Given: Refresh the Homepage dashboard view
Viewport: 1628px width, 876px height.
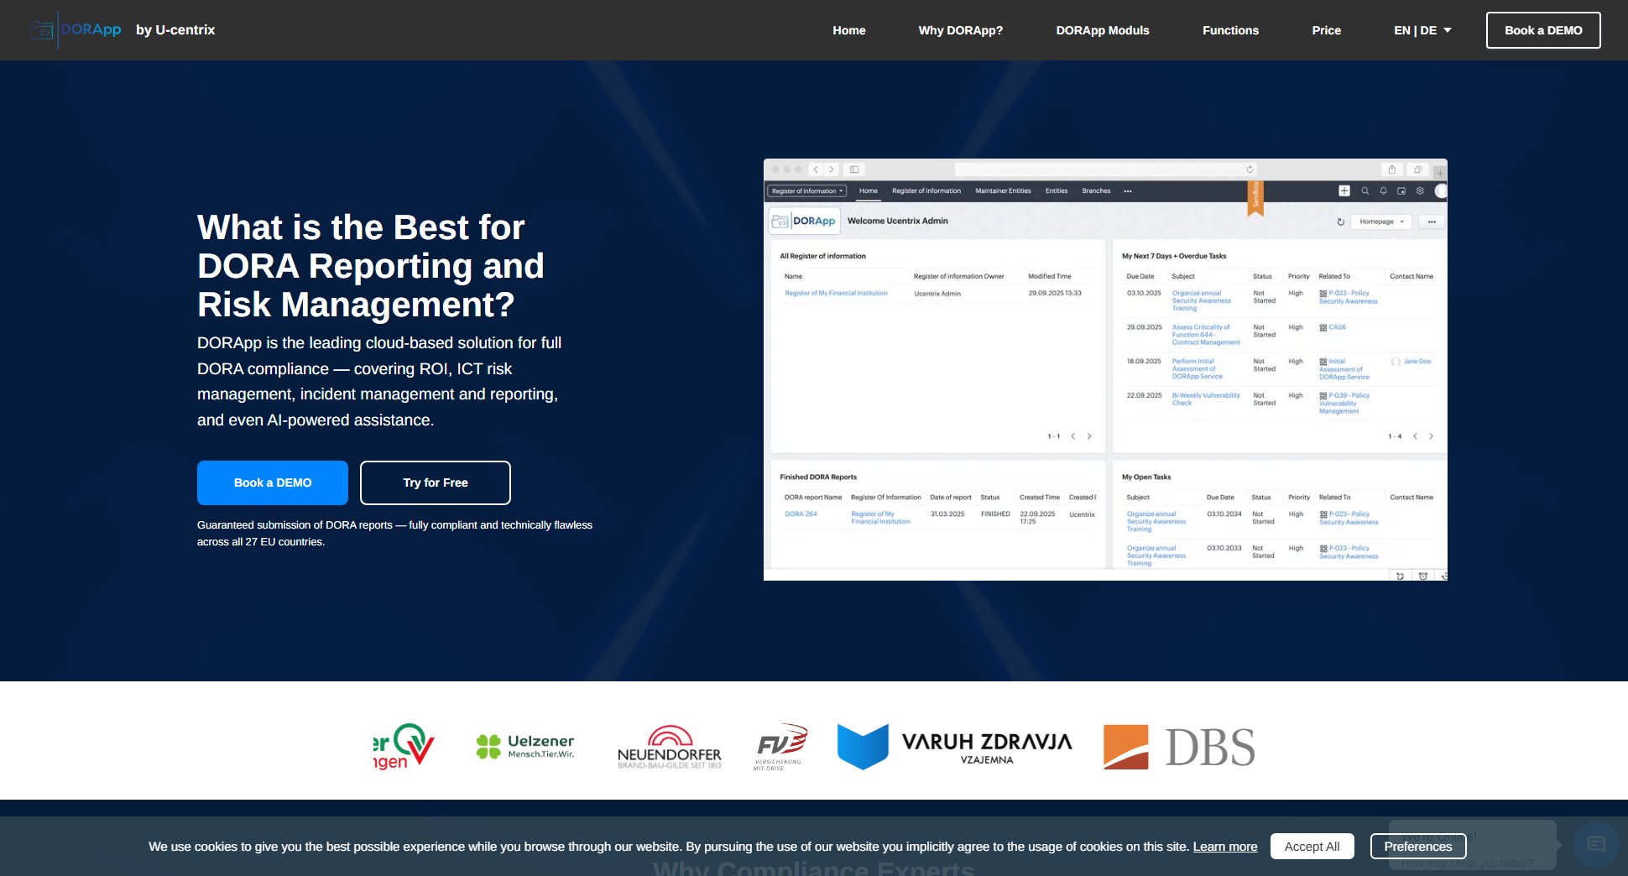Looking at the screenshot, I should pyautogui.click(x=1341, y=222).
